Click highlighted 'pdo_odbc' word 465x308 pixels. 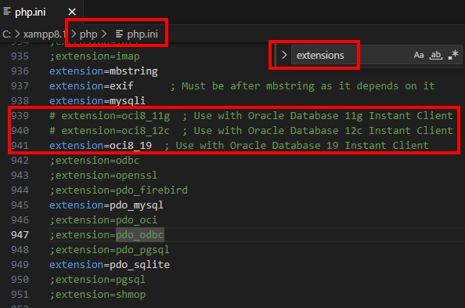(139, 235)
